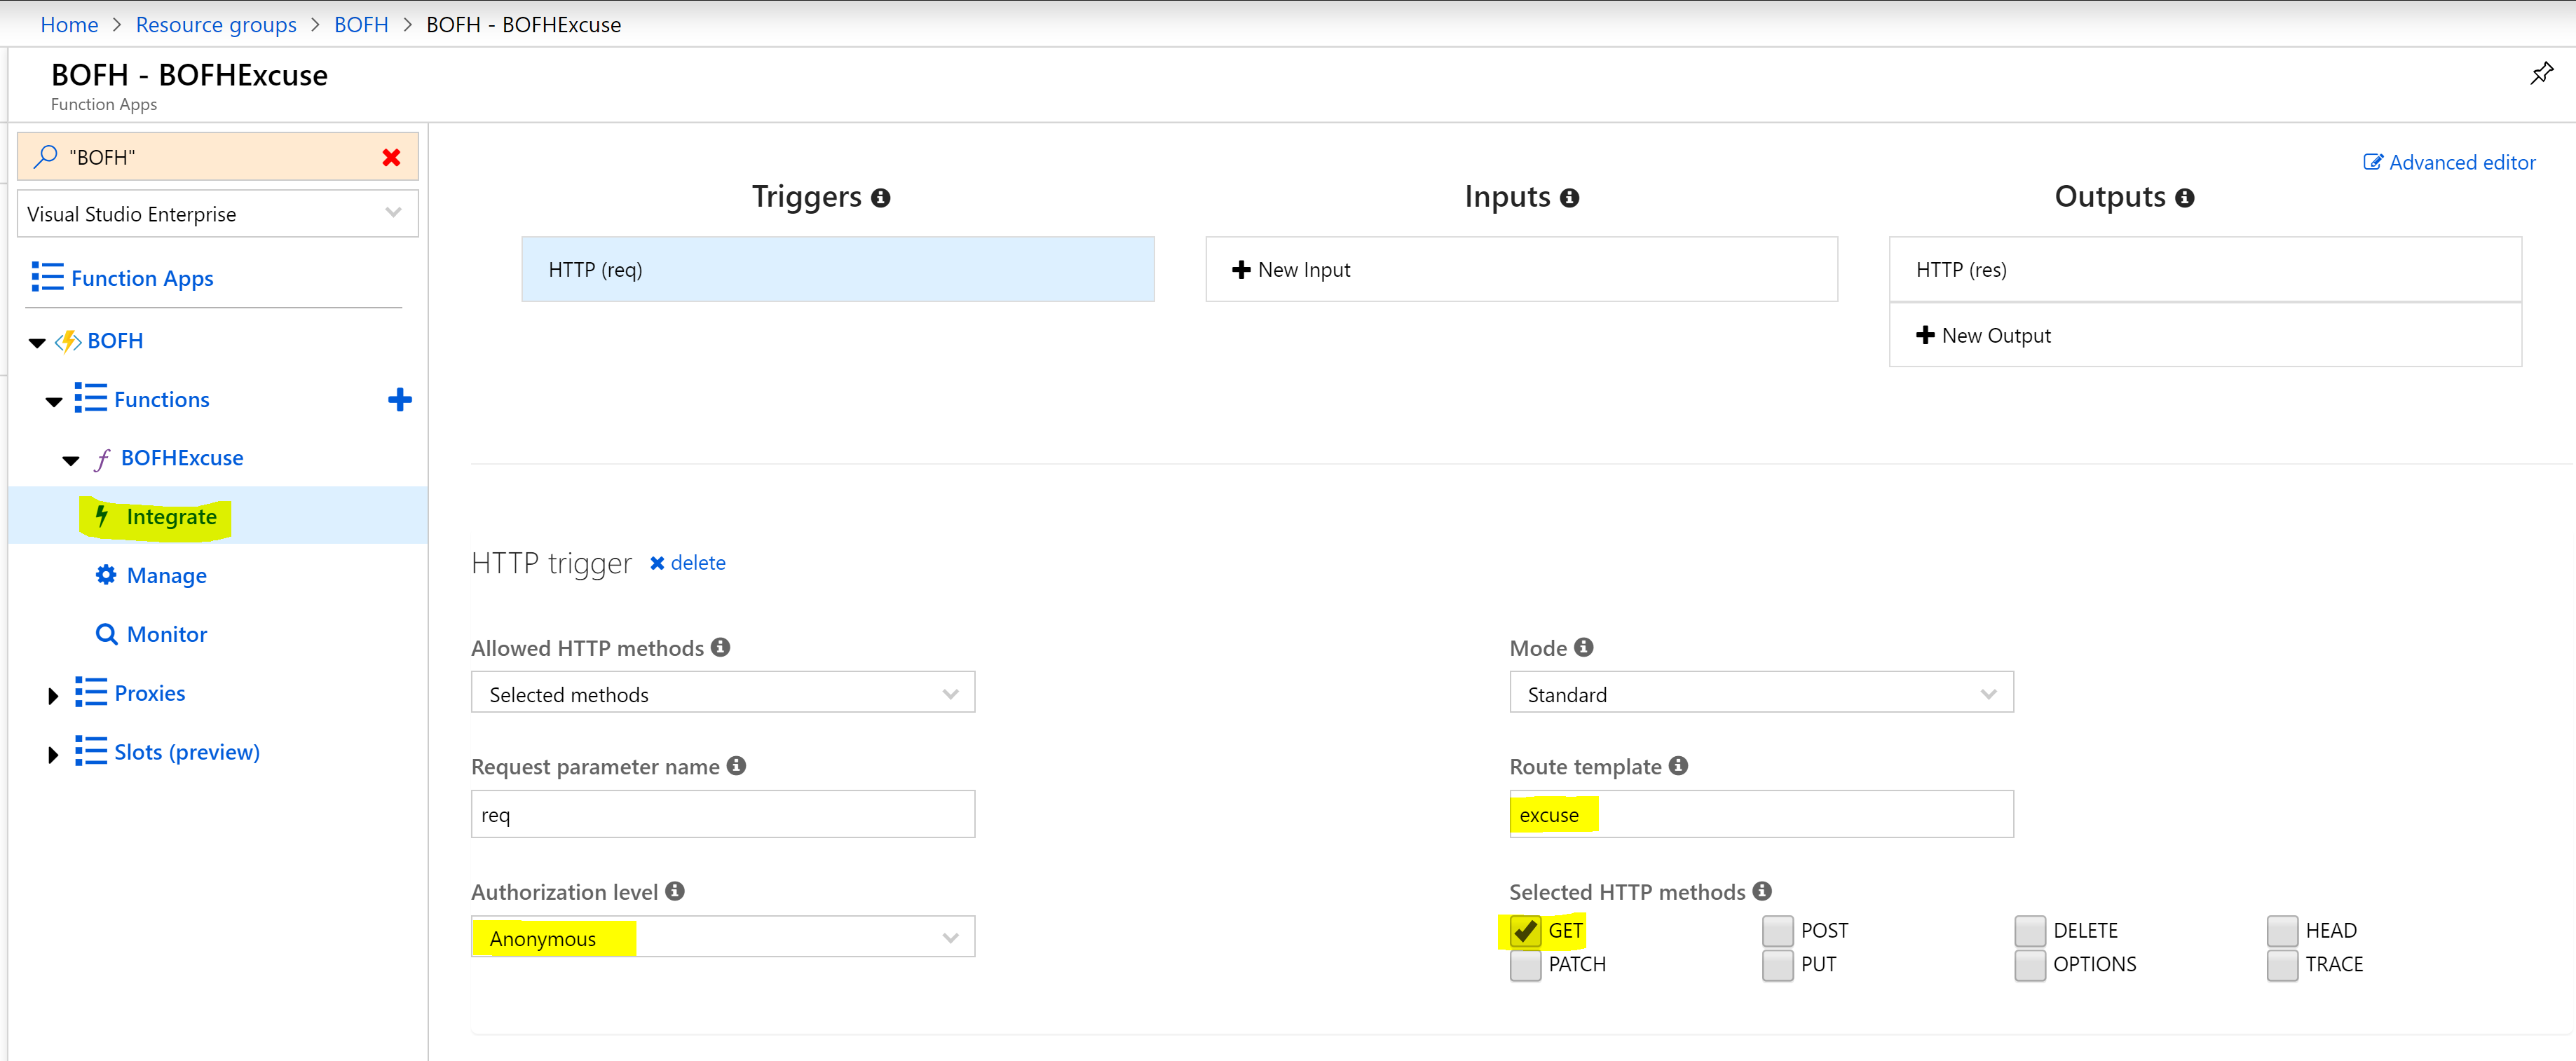Screen dimensions: 2576x1061
Task: Select the Integrate menu item
Action: (x=171, y=517)
